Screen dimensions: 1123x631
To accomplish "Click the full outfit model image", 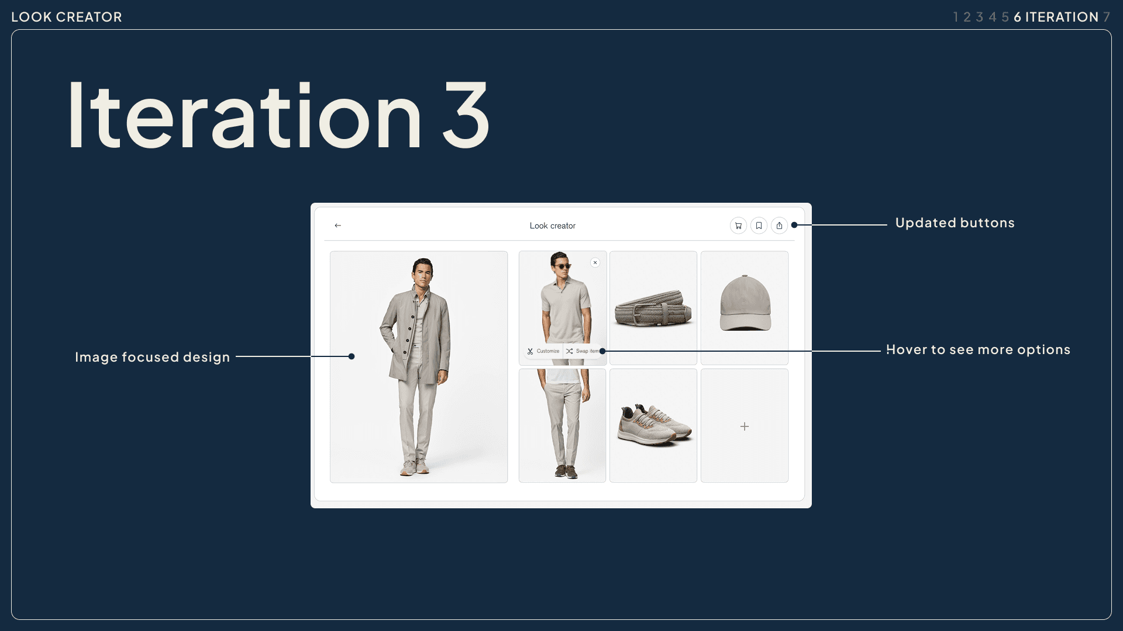I will (x=419, y=367).
